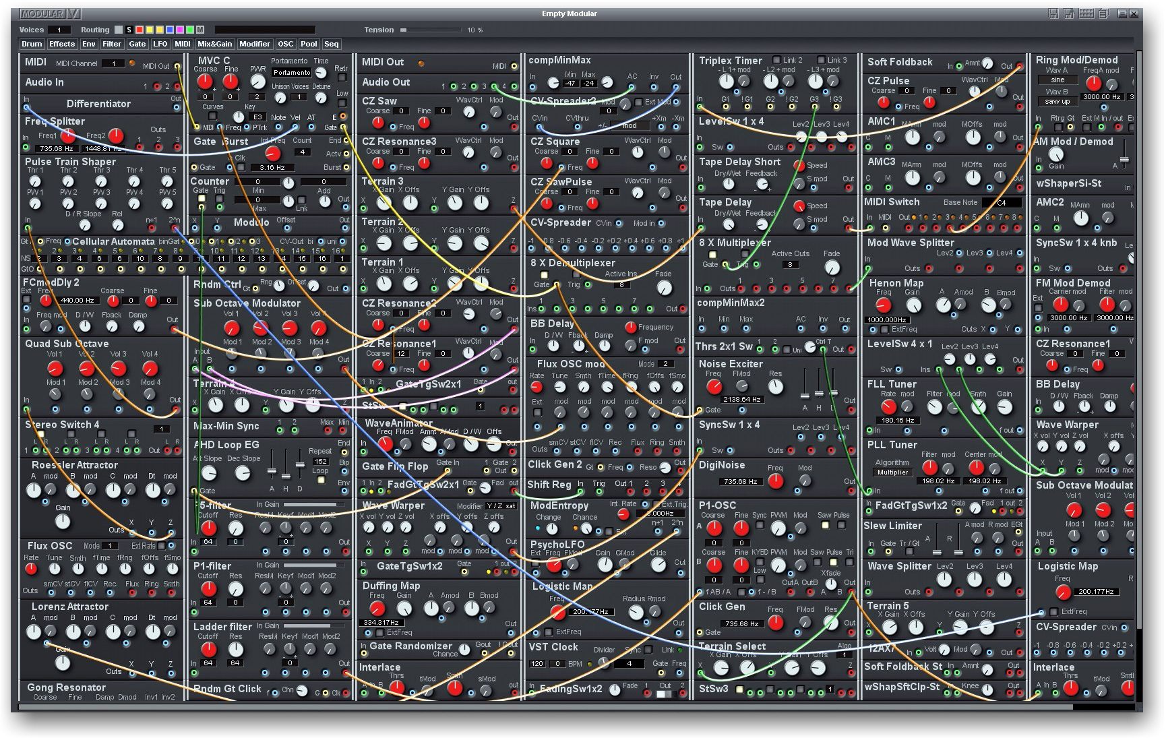Image resolution: width=1166 pixels, height=738 pixels.
Task: Click Freq Splitter 735.68 Hz value field
Action: [56, 148]
